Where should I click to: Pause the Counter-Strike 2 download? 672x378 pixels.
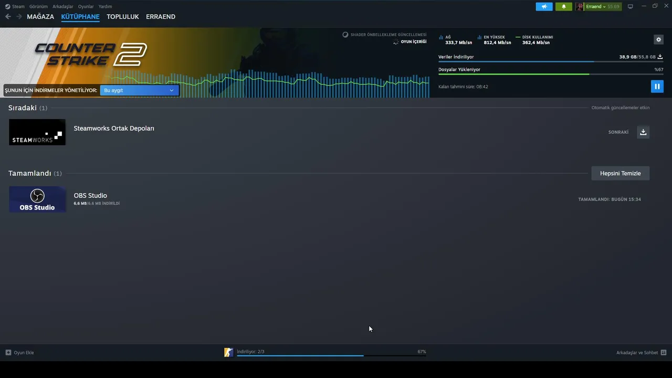pos(657,86)
